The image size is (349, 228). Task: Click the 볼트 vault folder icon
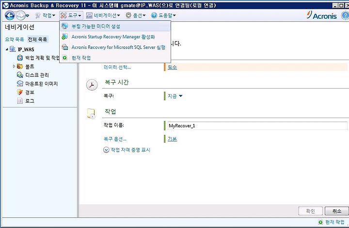[x=20, y=66]
